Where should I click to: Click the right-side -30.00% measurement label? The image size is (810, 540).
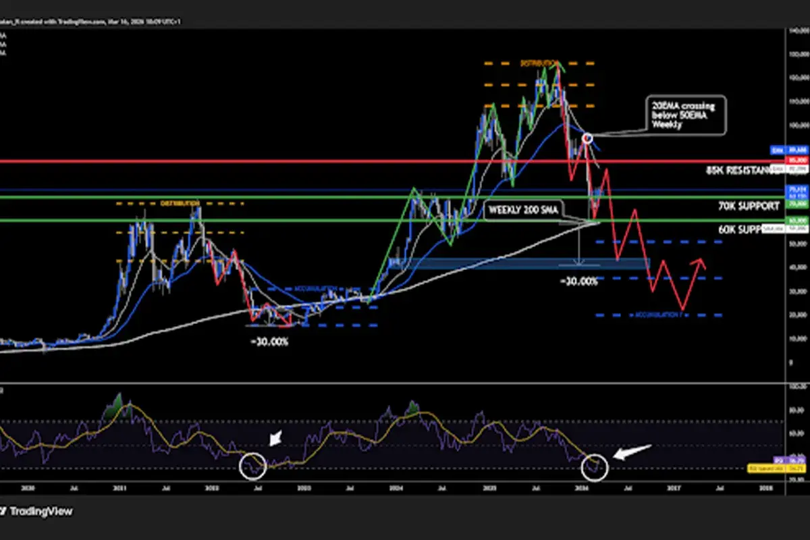[x=578, y=281]
